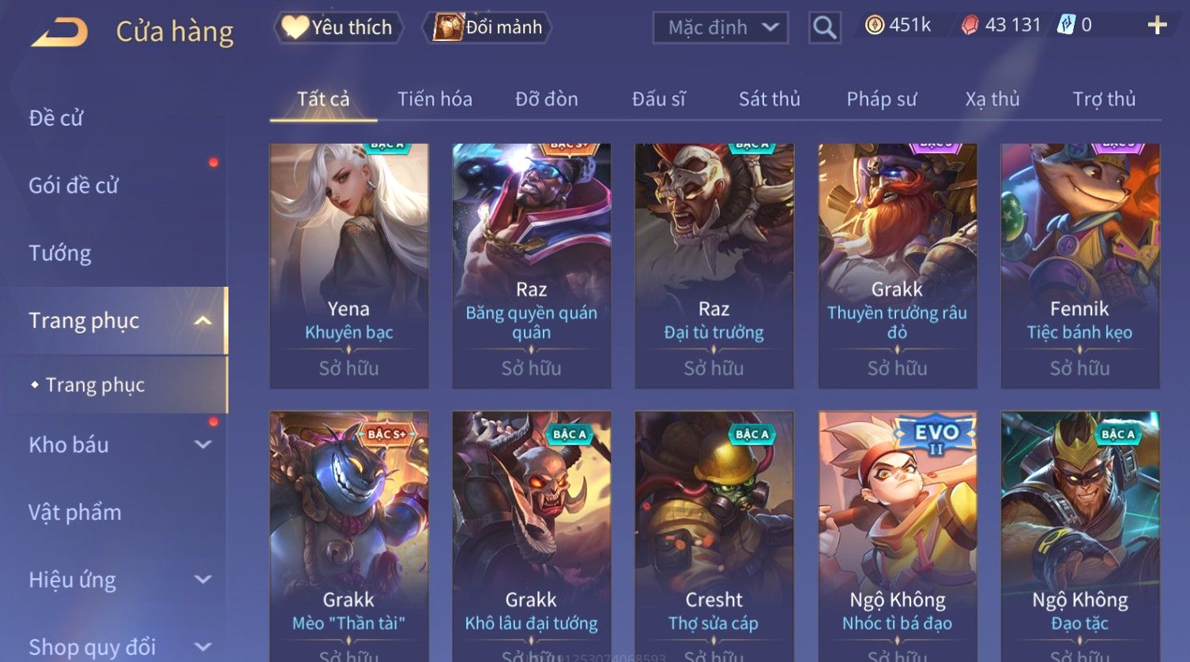Click the blue voucher icon showing 0

pos(1066,25)
